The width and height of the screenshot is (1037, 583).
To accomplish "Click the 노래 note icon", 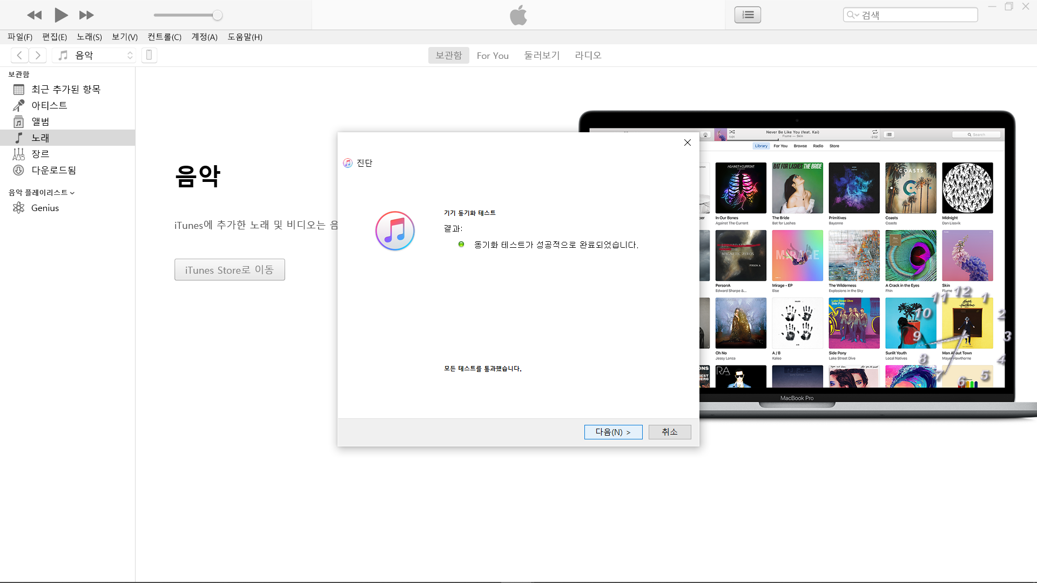I will pyautogui.click(x=19, y=138).
